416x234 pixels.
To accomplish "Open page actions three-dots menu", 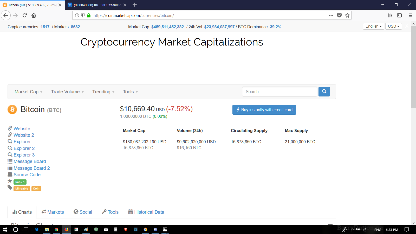I will [331, 15].
